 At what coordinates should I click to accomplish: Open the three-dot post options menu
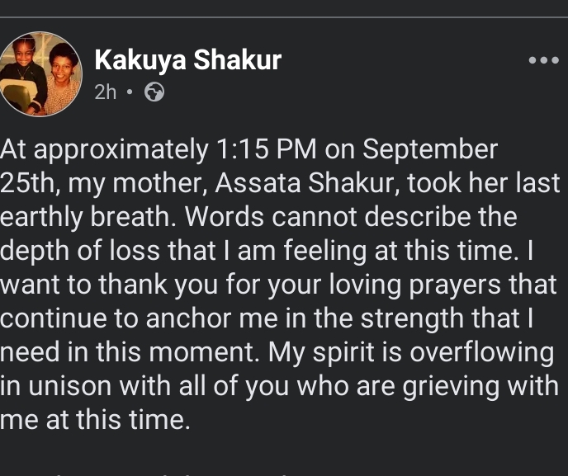(544, 61)
